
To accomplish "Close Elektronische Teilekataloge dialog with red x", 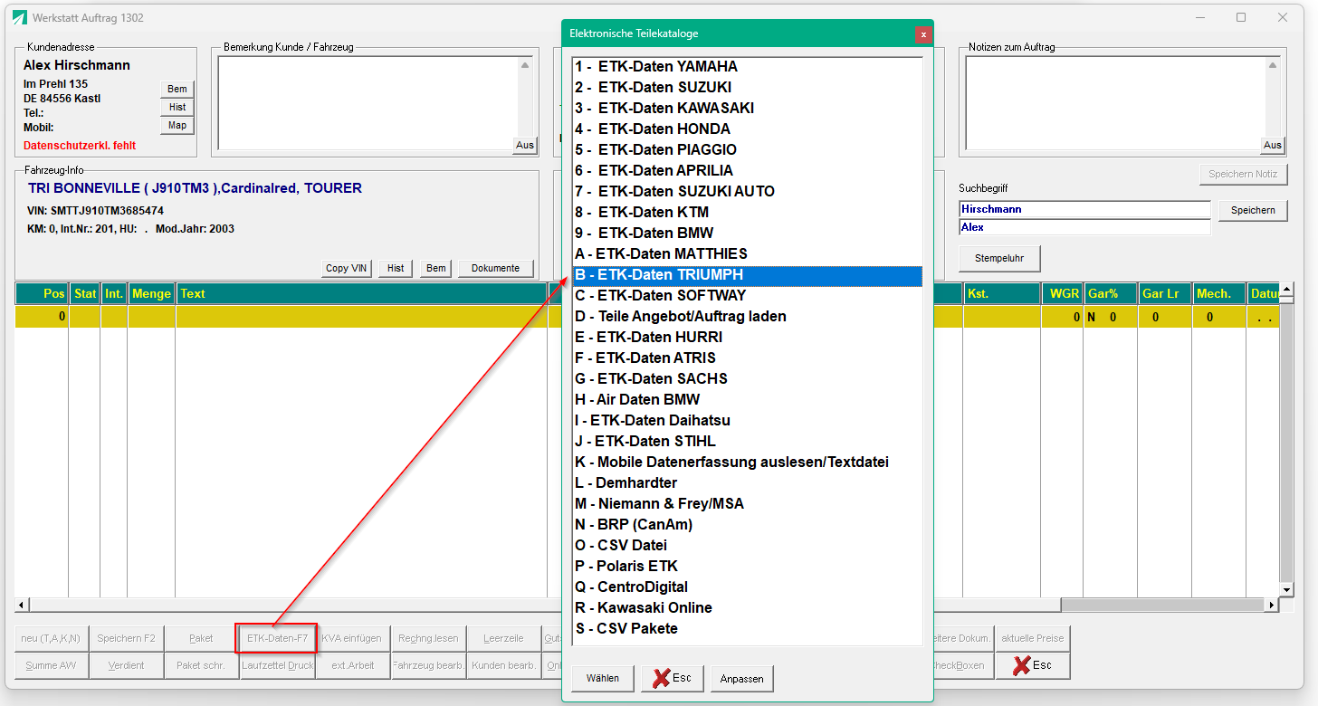I will (923, 34).
